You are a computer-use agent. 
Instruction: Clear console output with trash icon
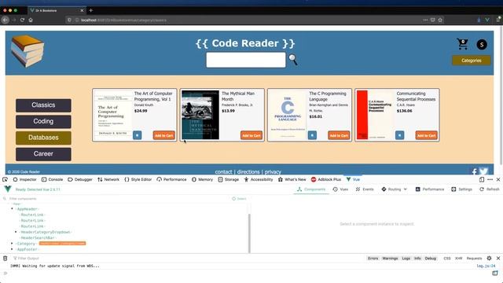(x=6, y=259)
